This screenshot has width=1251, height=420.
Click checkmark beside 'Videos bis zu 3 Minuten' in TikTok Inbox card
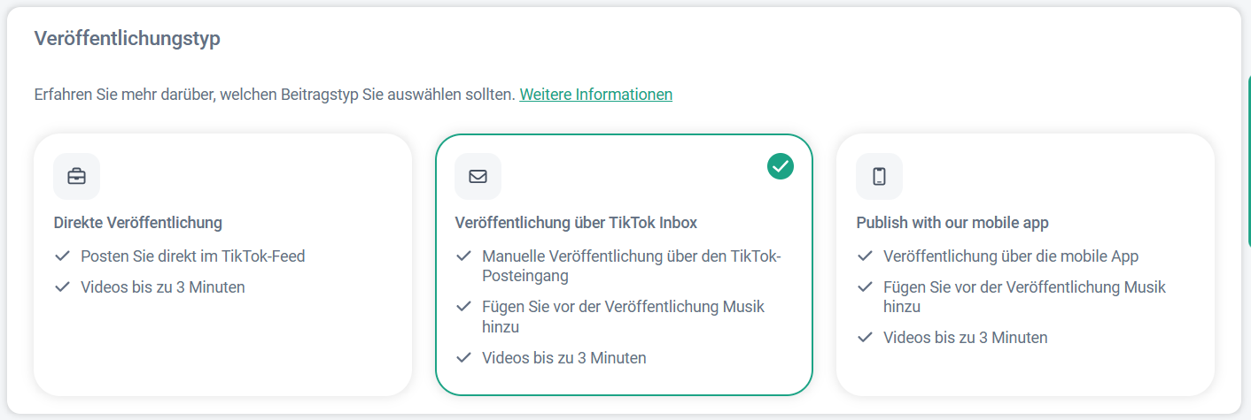463,358
